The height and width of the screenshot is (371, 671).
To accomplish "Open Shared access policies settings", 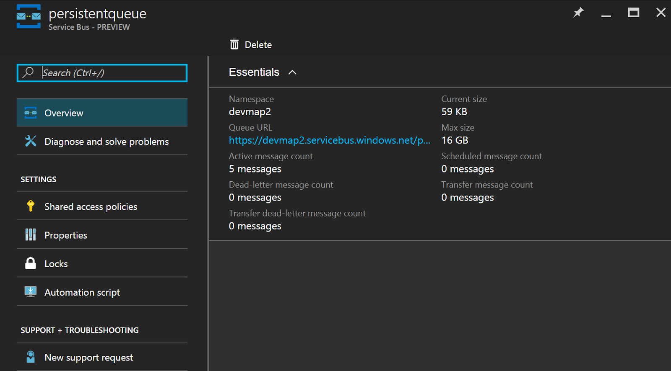I will coord(91,206).
